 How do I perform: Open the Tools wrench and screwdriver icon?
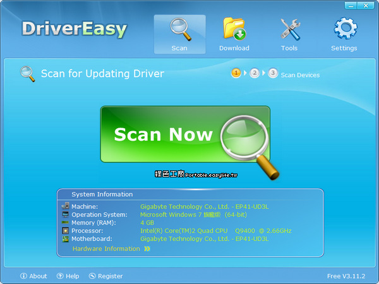click(x=290, y=30)
